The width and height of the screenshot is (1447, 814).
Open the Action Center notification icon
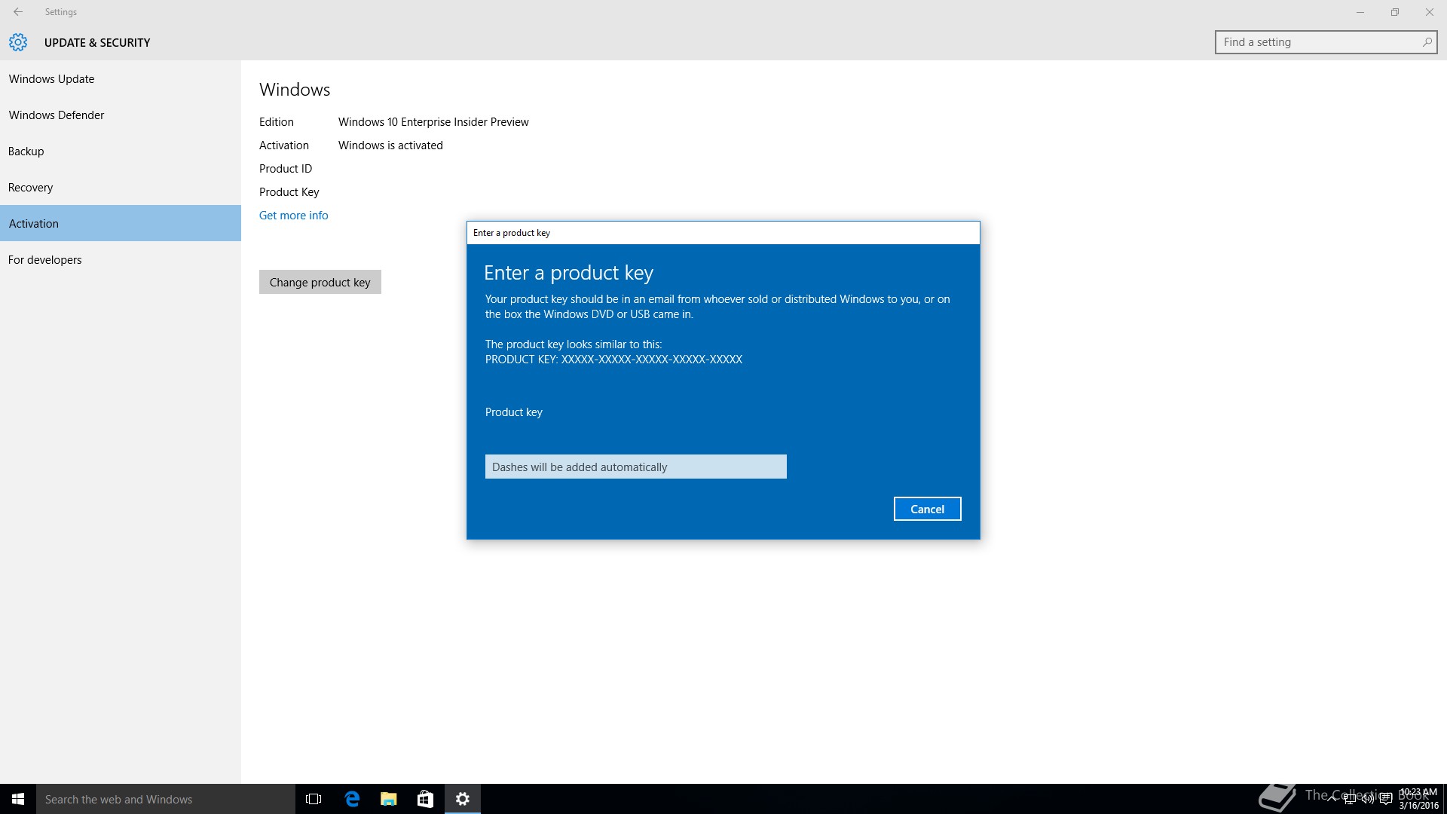[1385, 799]
